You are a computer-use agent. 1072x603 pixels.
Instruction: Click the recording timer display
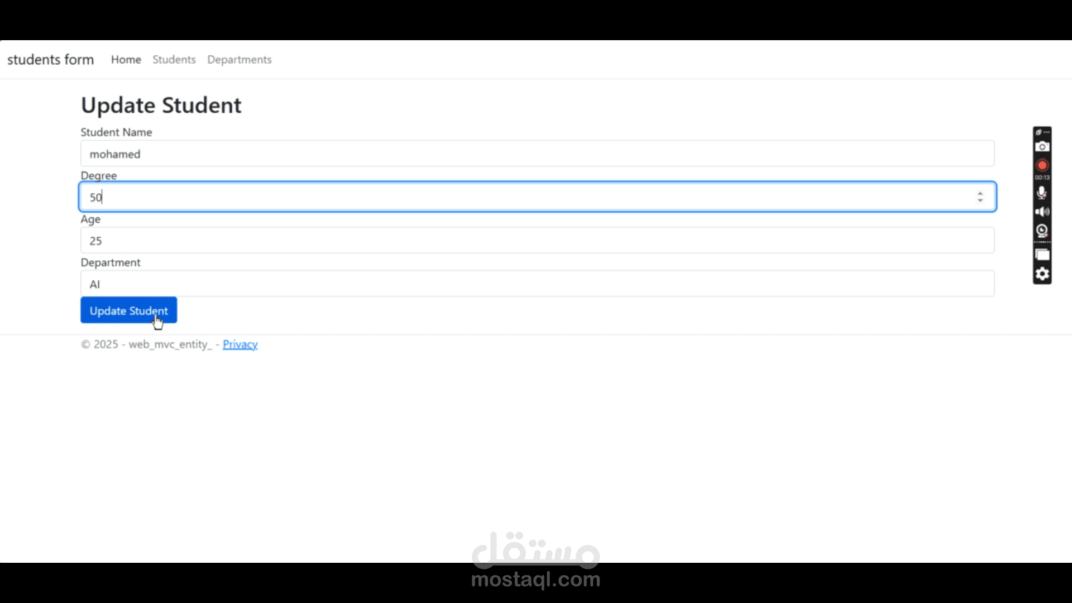point(1042,178)
